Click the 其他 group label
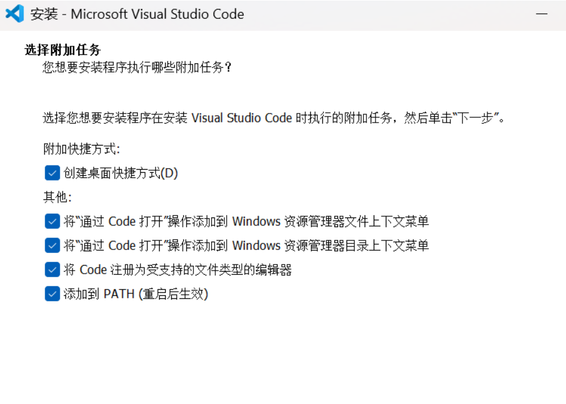The image size is (566, 404). pos(57,197)
